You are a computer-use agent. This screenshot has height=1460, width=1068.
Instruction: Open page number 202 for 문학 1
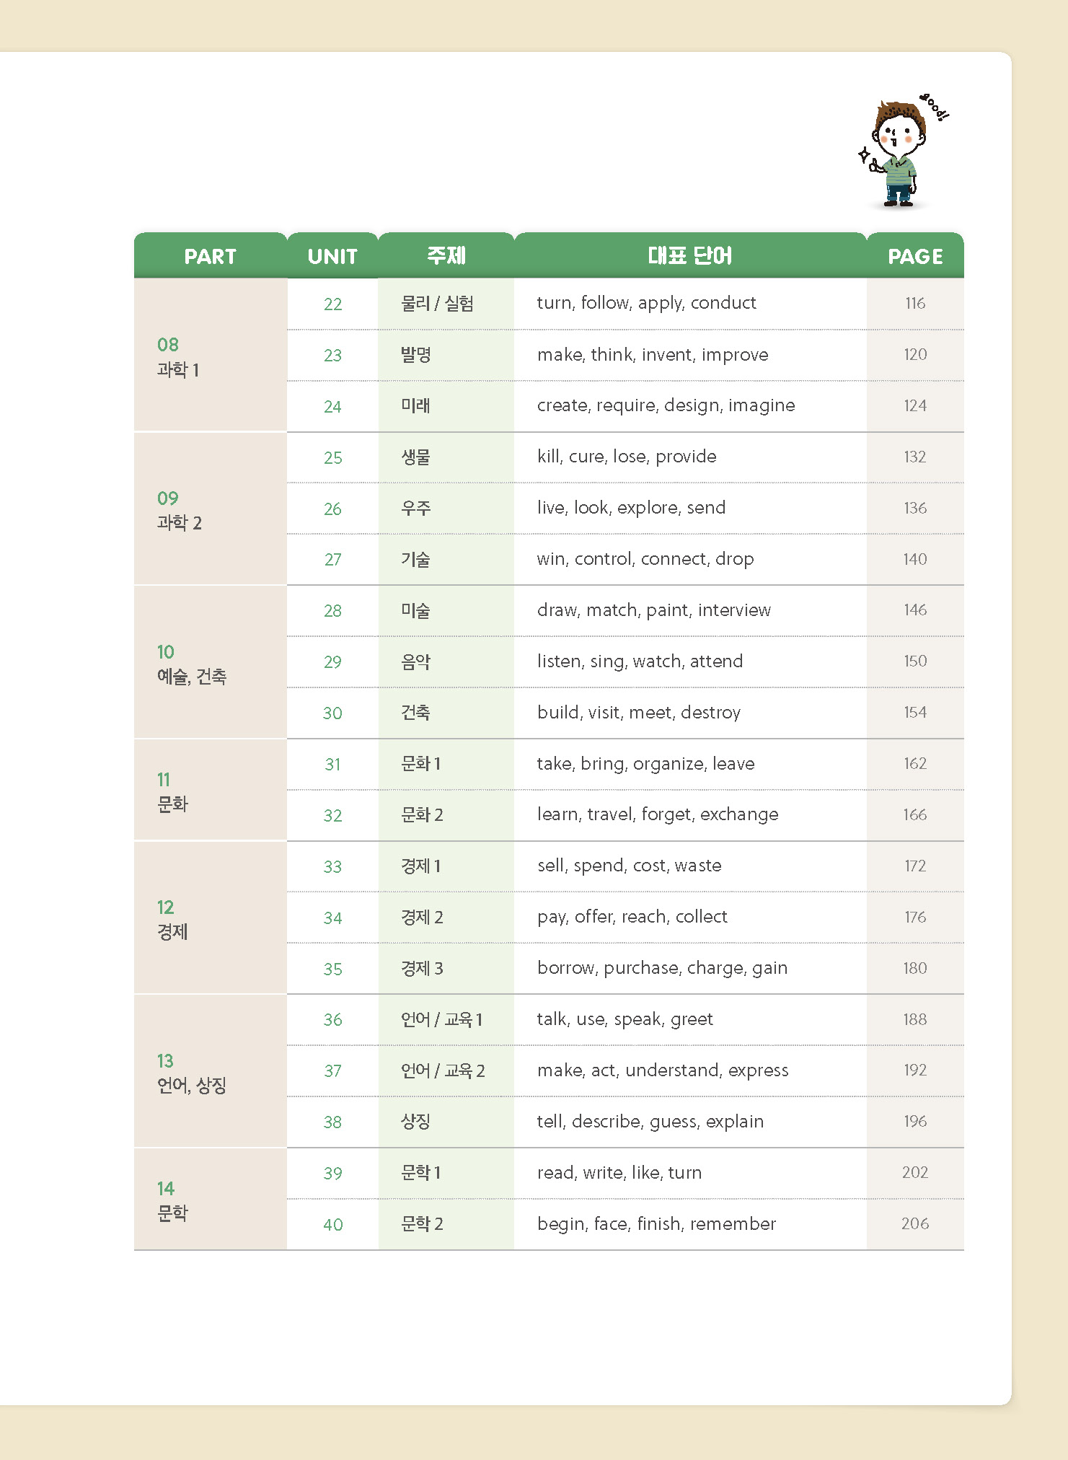coord(915,1172)
